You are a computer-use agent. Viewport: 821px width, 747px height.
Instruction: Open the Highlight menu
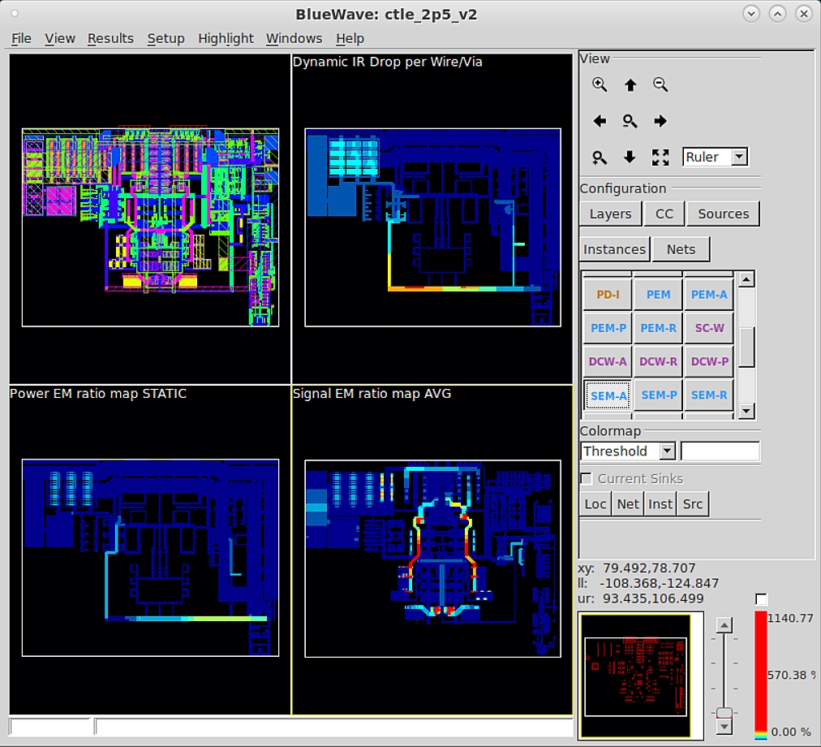point(226,38)
